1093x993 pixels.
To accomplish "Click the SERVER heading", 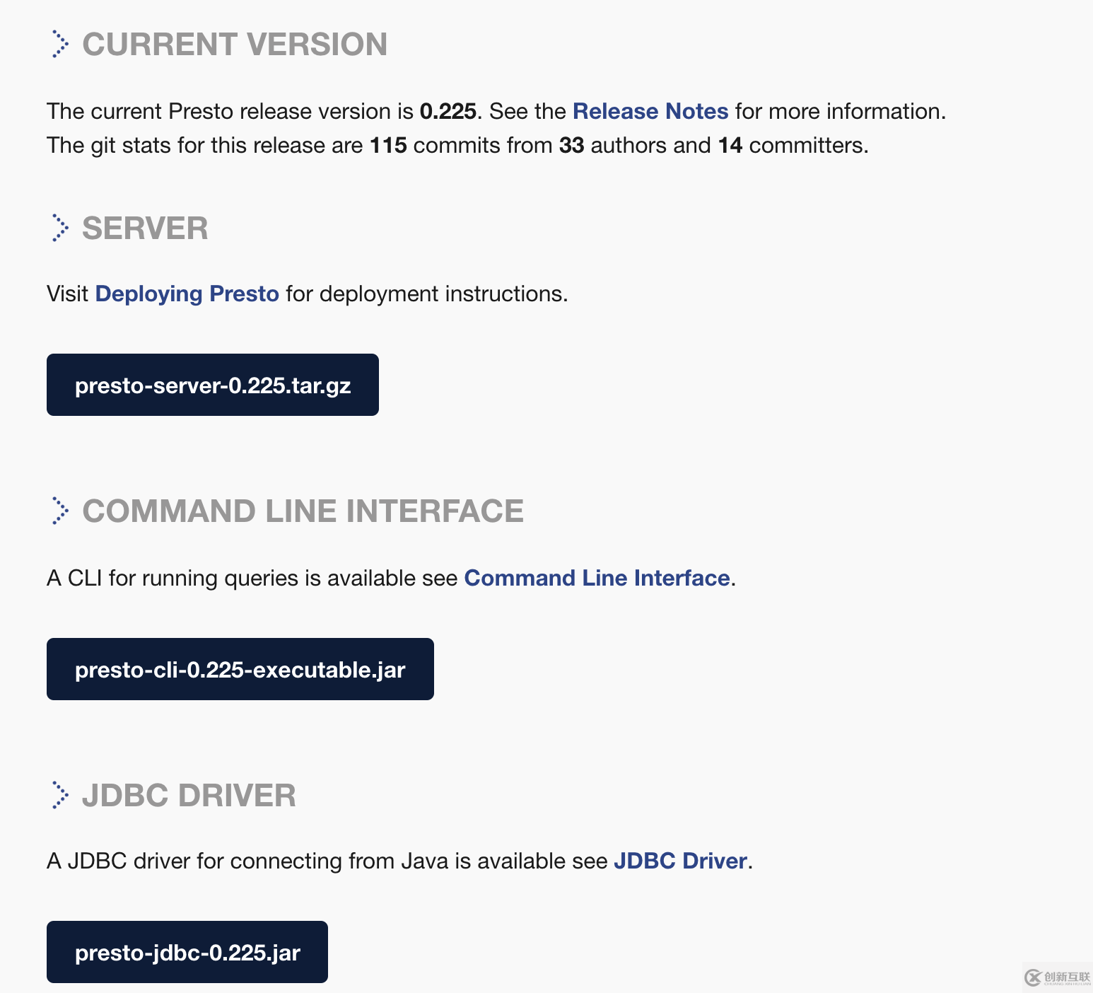I will (145, 228).
